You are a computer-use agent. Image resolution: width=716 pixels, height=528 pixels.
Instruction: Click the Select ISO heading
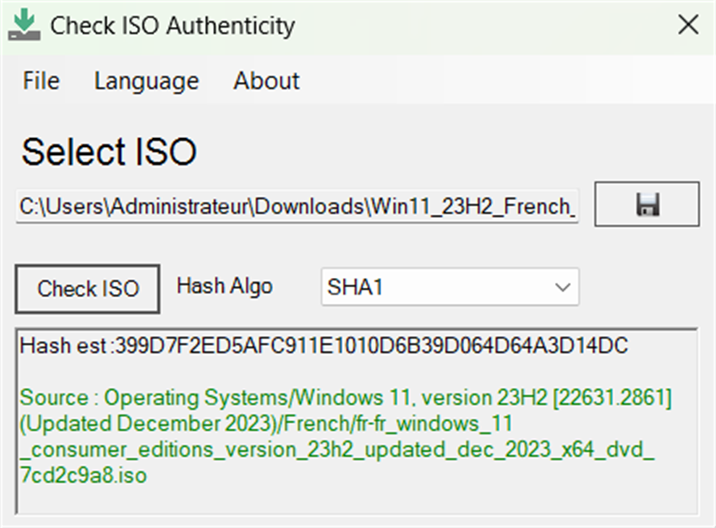click(109, 152)
